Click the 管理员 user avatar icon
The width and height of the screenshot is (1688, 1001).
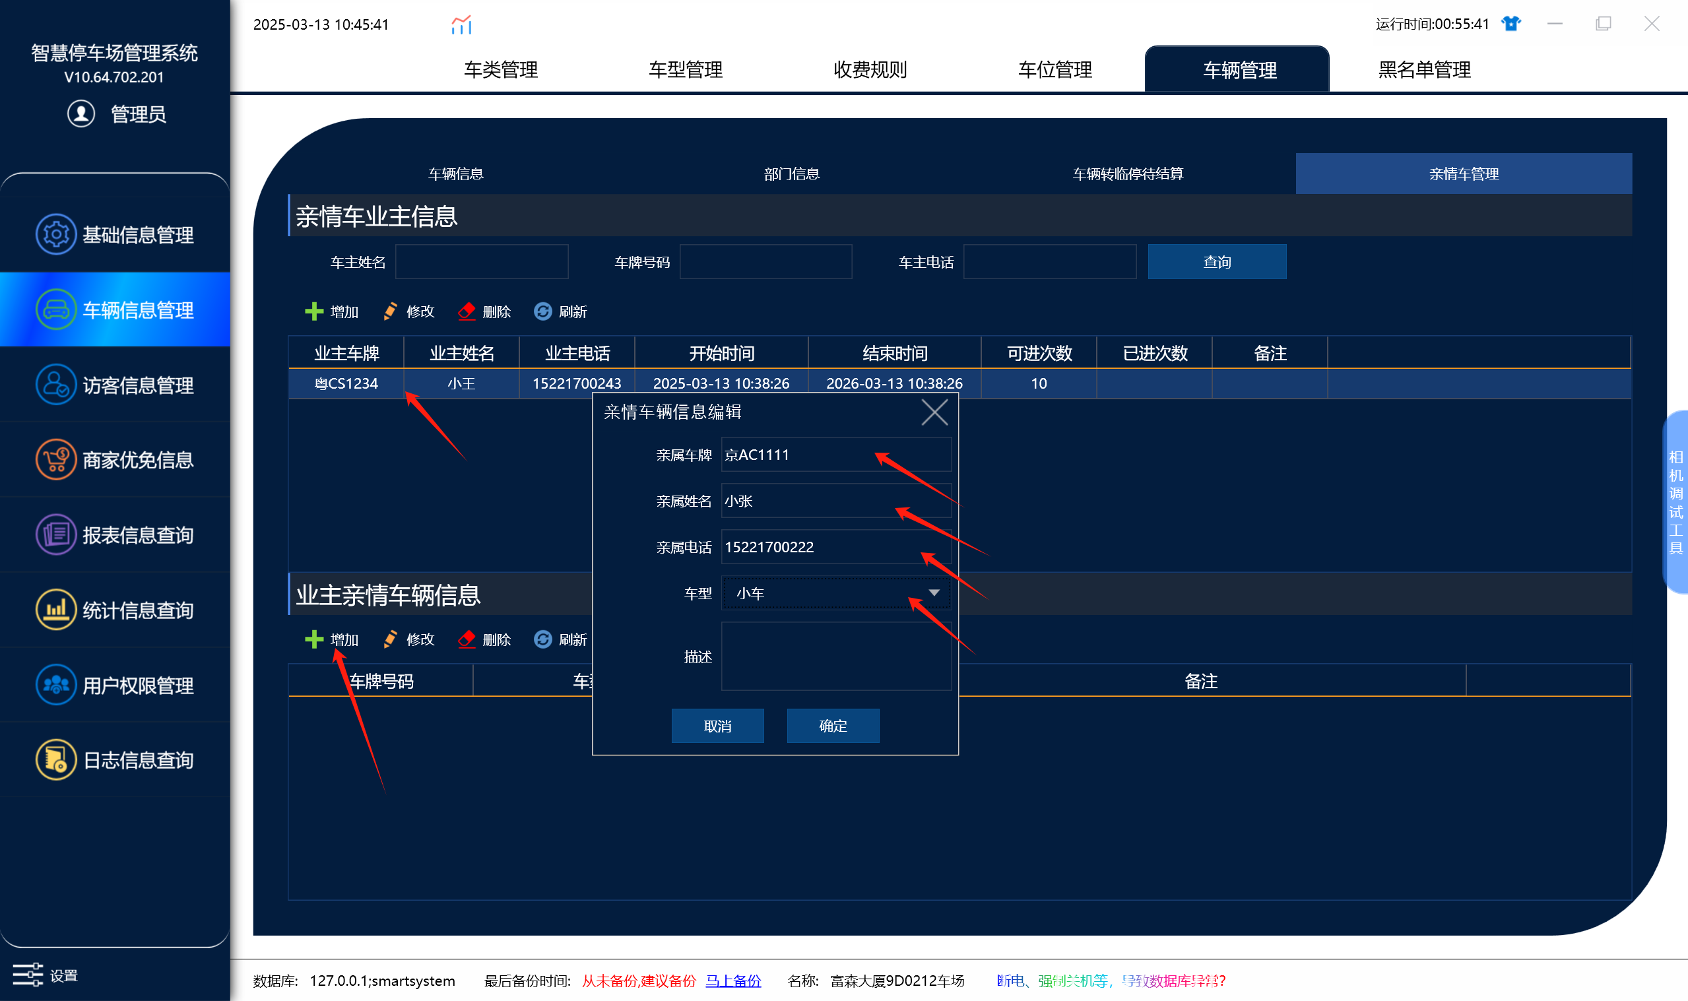pos(81,113)
